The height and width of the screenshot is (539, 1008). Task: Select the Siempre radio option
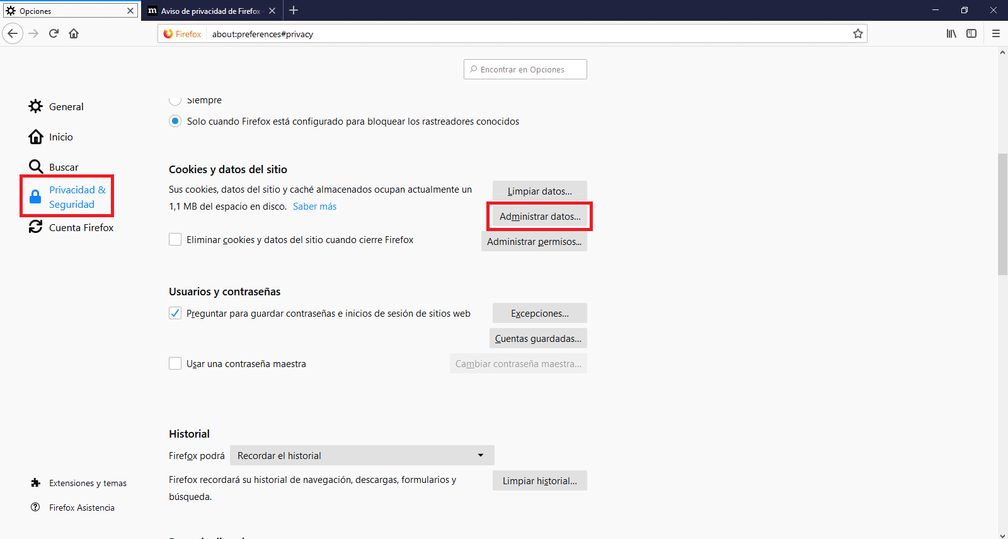coord(175,99)
